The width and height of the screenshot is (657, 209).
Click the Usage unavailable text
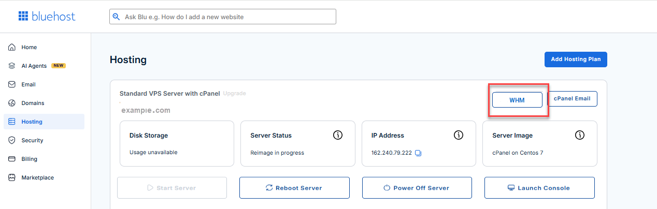tap(153, 153)
